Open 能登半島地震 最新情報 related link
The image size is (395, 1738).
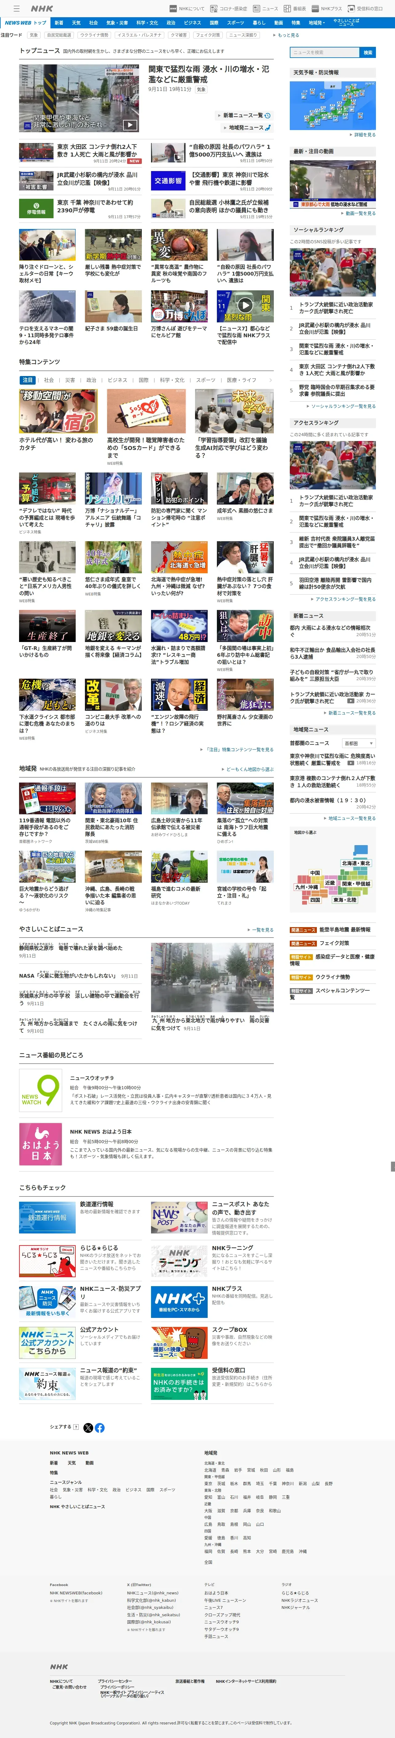point(345,930)
